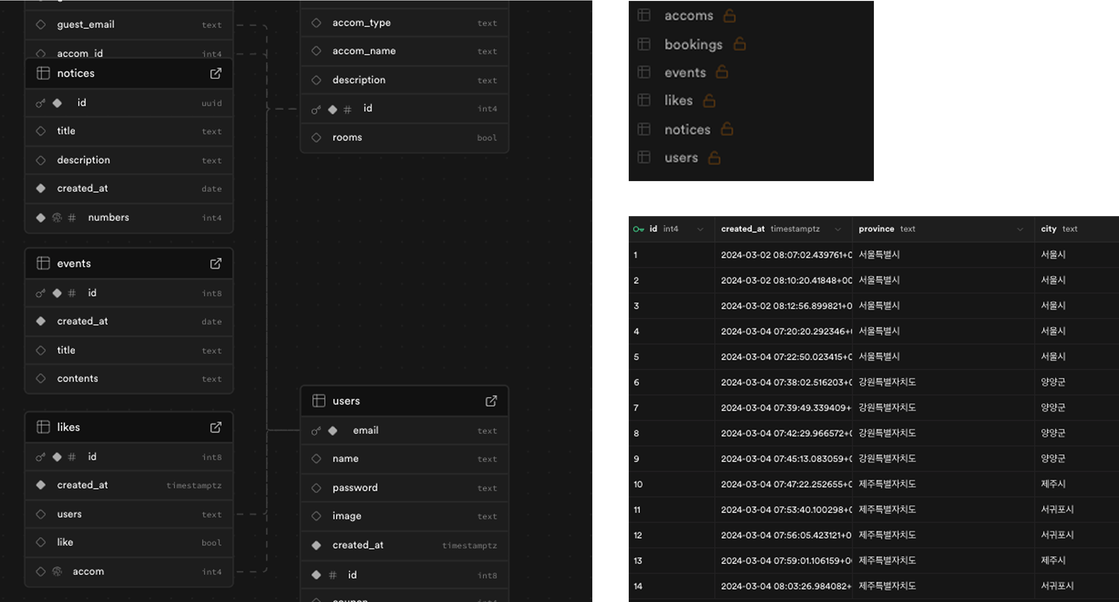The height and width of the screenshot is (602, 1119).
Task: Open likes table via external link icon
Action: coord(216,427)
